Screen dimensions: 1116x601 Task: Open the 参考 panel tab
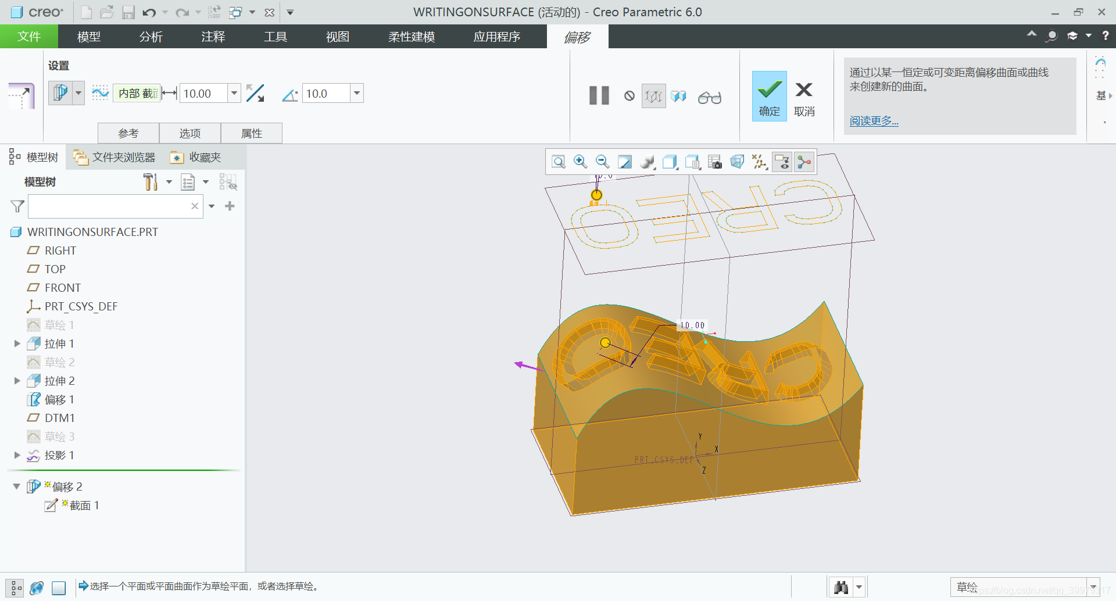(x=128, y=133)
